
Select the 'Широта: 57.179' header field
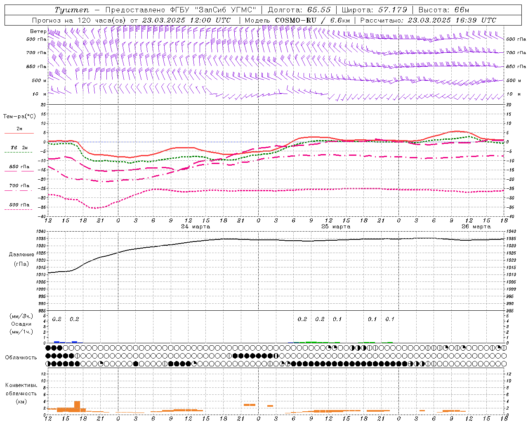coord(375,10)
